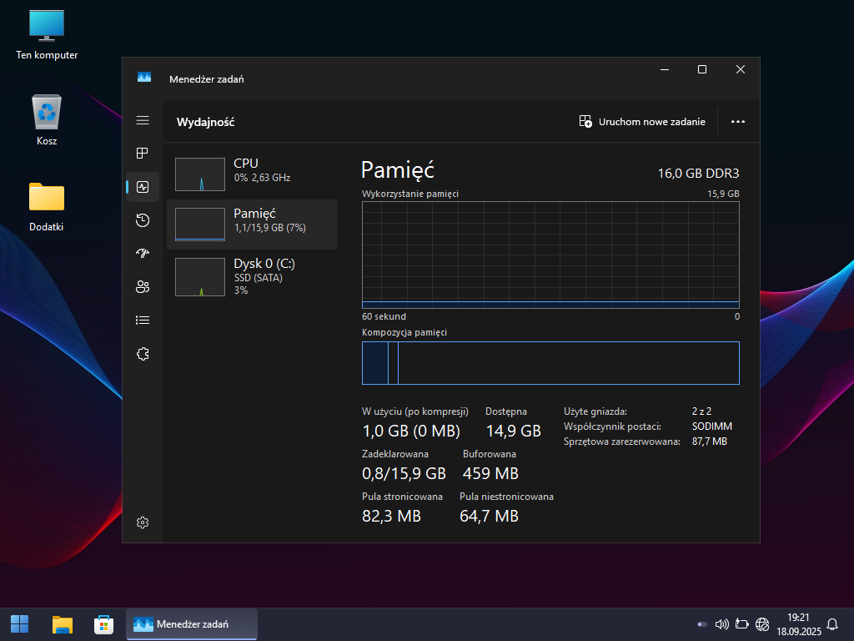This screenshot has height=641, width=854.
Task: Click the memory composition bar
Action: coord(550,363)
